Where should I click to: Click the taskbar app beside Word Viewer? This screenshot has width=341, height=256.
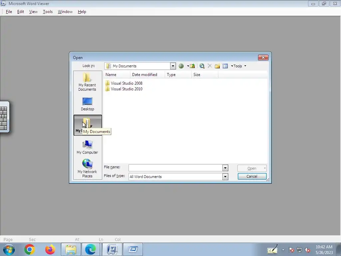coord(133,249)
